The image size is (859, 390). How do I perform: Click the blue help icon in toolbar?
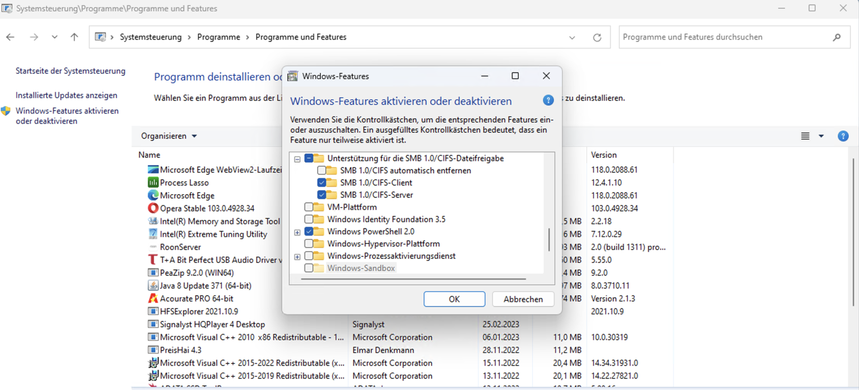point(843,136)
